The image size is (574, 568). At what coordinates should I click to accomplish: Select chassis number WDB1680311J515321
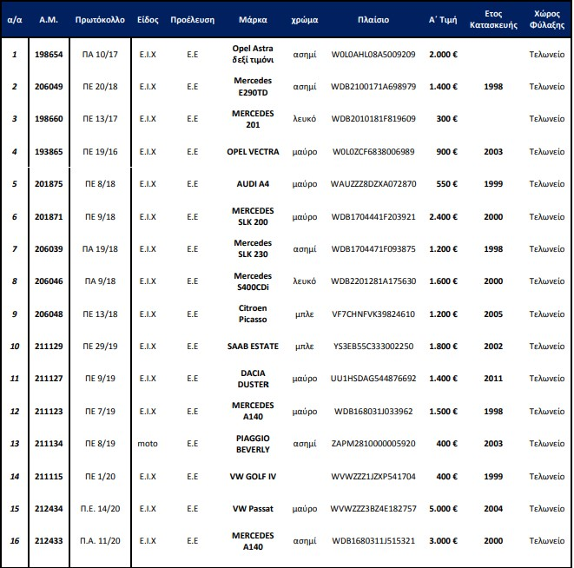pos(373,541)
